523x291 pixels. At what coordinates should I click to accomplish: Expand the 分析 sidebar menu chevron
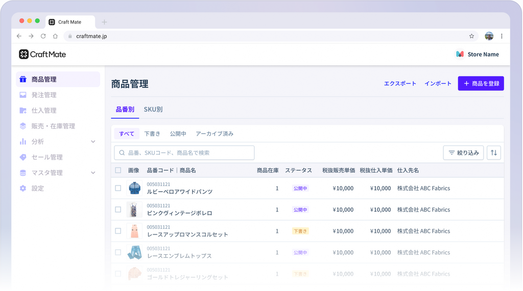(93, 142)
